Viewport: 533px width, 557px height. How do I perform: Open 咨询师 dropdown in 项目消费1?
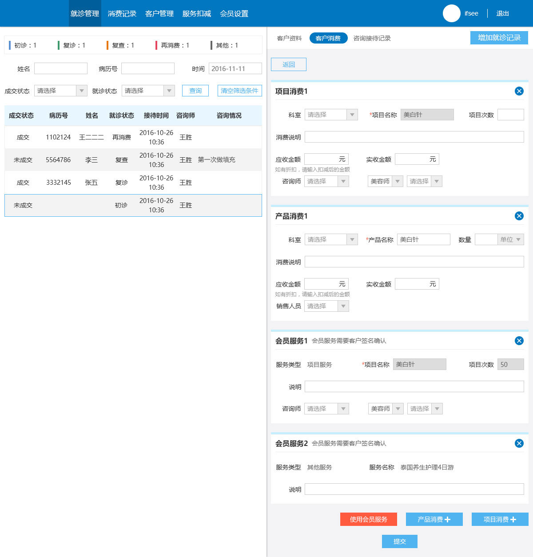pyautogui.click(x=326, y=181)
